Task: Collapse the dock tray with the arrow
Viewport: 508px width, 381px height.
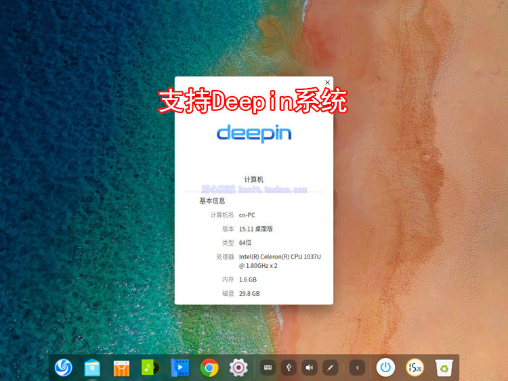Action: [358, 367]
